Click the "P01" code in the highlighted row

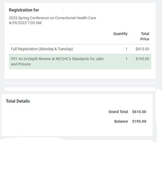[14, 59]
